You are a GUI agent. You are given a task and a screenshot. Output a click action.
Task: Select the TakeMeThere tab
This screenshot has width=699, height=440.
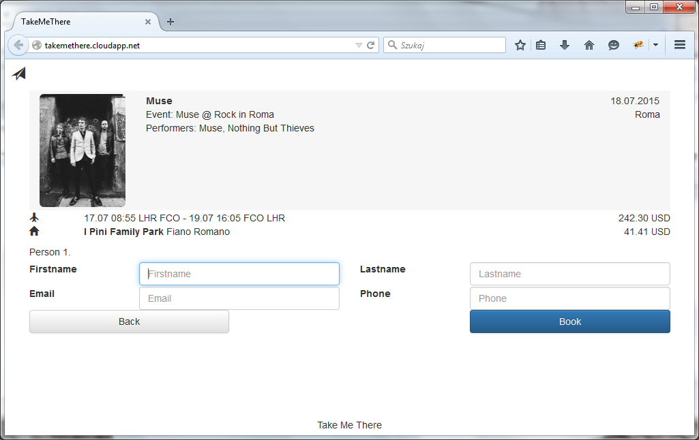pyautogui.click(x=85, y=22)
